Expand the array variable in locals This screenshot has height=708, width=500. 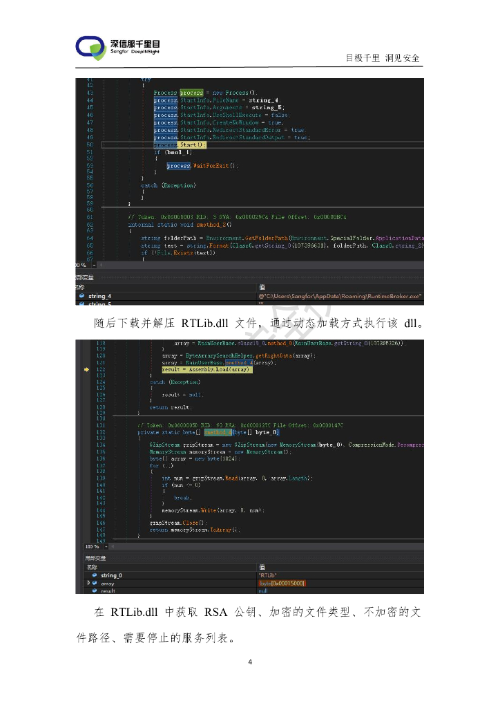point(88,584)
